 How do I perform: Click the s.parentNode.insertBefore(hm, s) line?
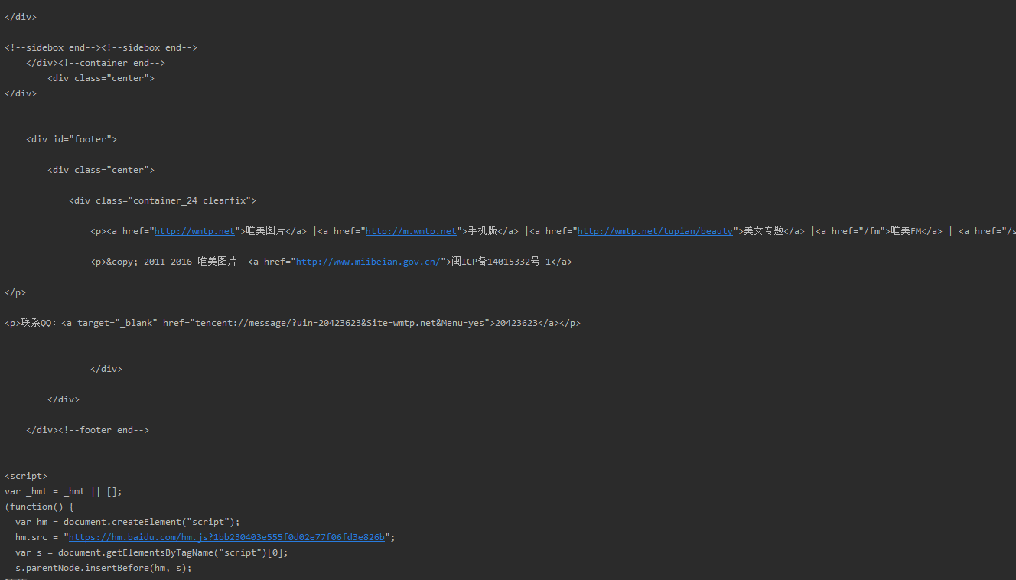coord(103,568)
